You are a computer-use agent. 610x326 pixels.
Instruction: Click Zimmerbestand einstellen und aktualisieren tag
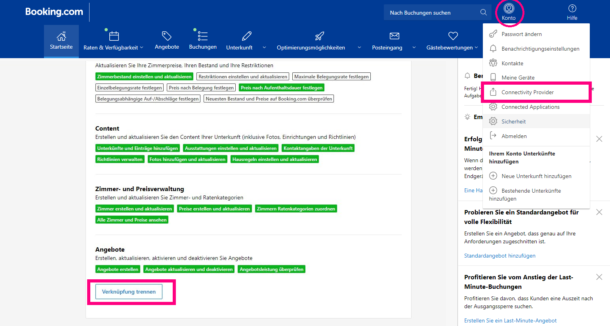pos(144,77)
